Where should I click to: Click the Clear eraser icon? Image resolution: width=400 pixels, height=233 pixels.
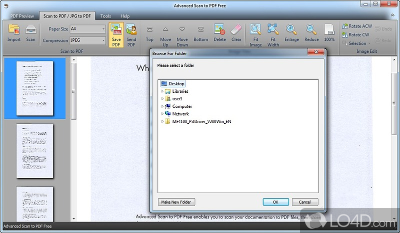pyautogui.click(x=236, y=29)
